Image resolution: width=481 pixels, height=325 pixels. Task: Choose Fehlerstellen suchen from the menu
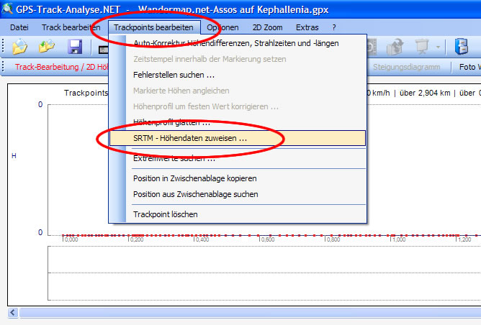[x=174, y=75]
